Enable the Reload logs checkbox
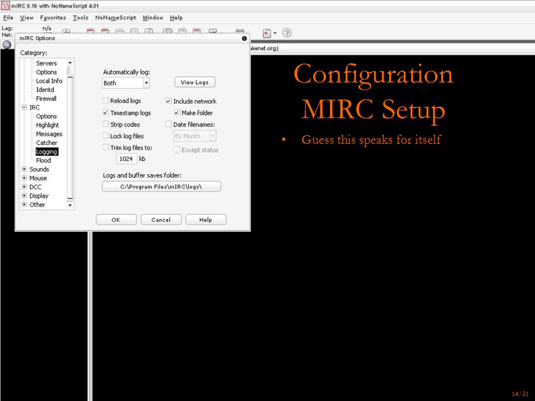Screen dimensions: 535x401 tap(106, 101)
